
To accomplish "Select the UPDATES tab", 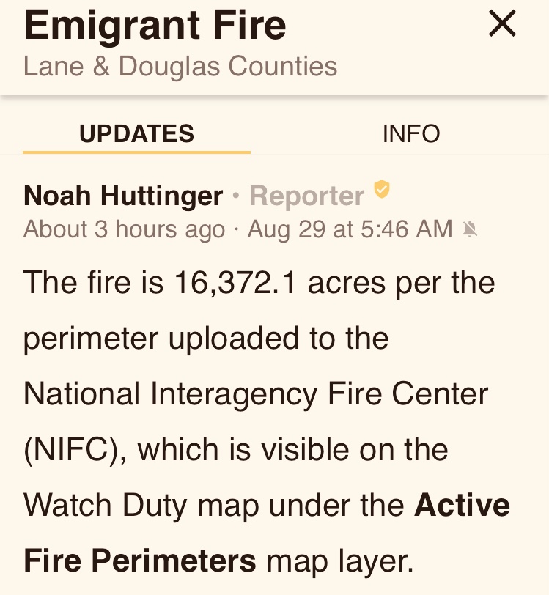I will (x=137, y=134).
